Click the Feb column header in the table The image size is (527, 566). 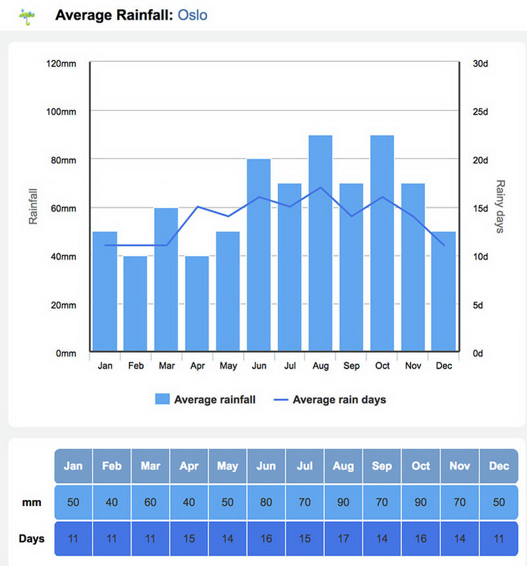pyautogui.click(x=112, y=466)
